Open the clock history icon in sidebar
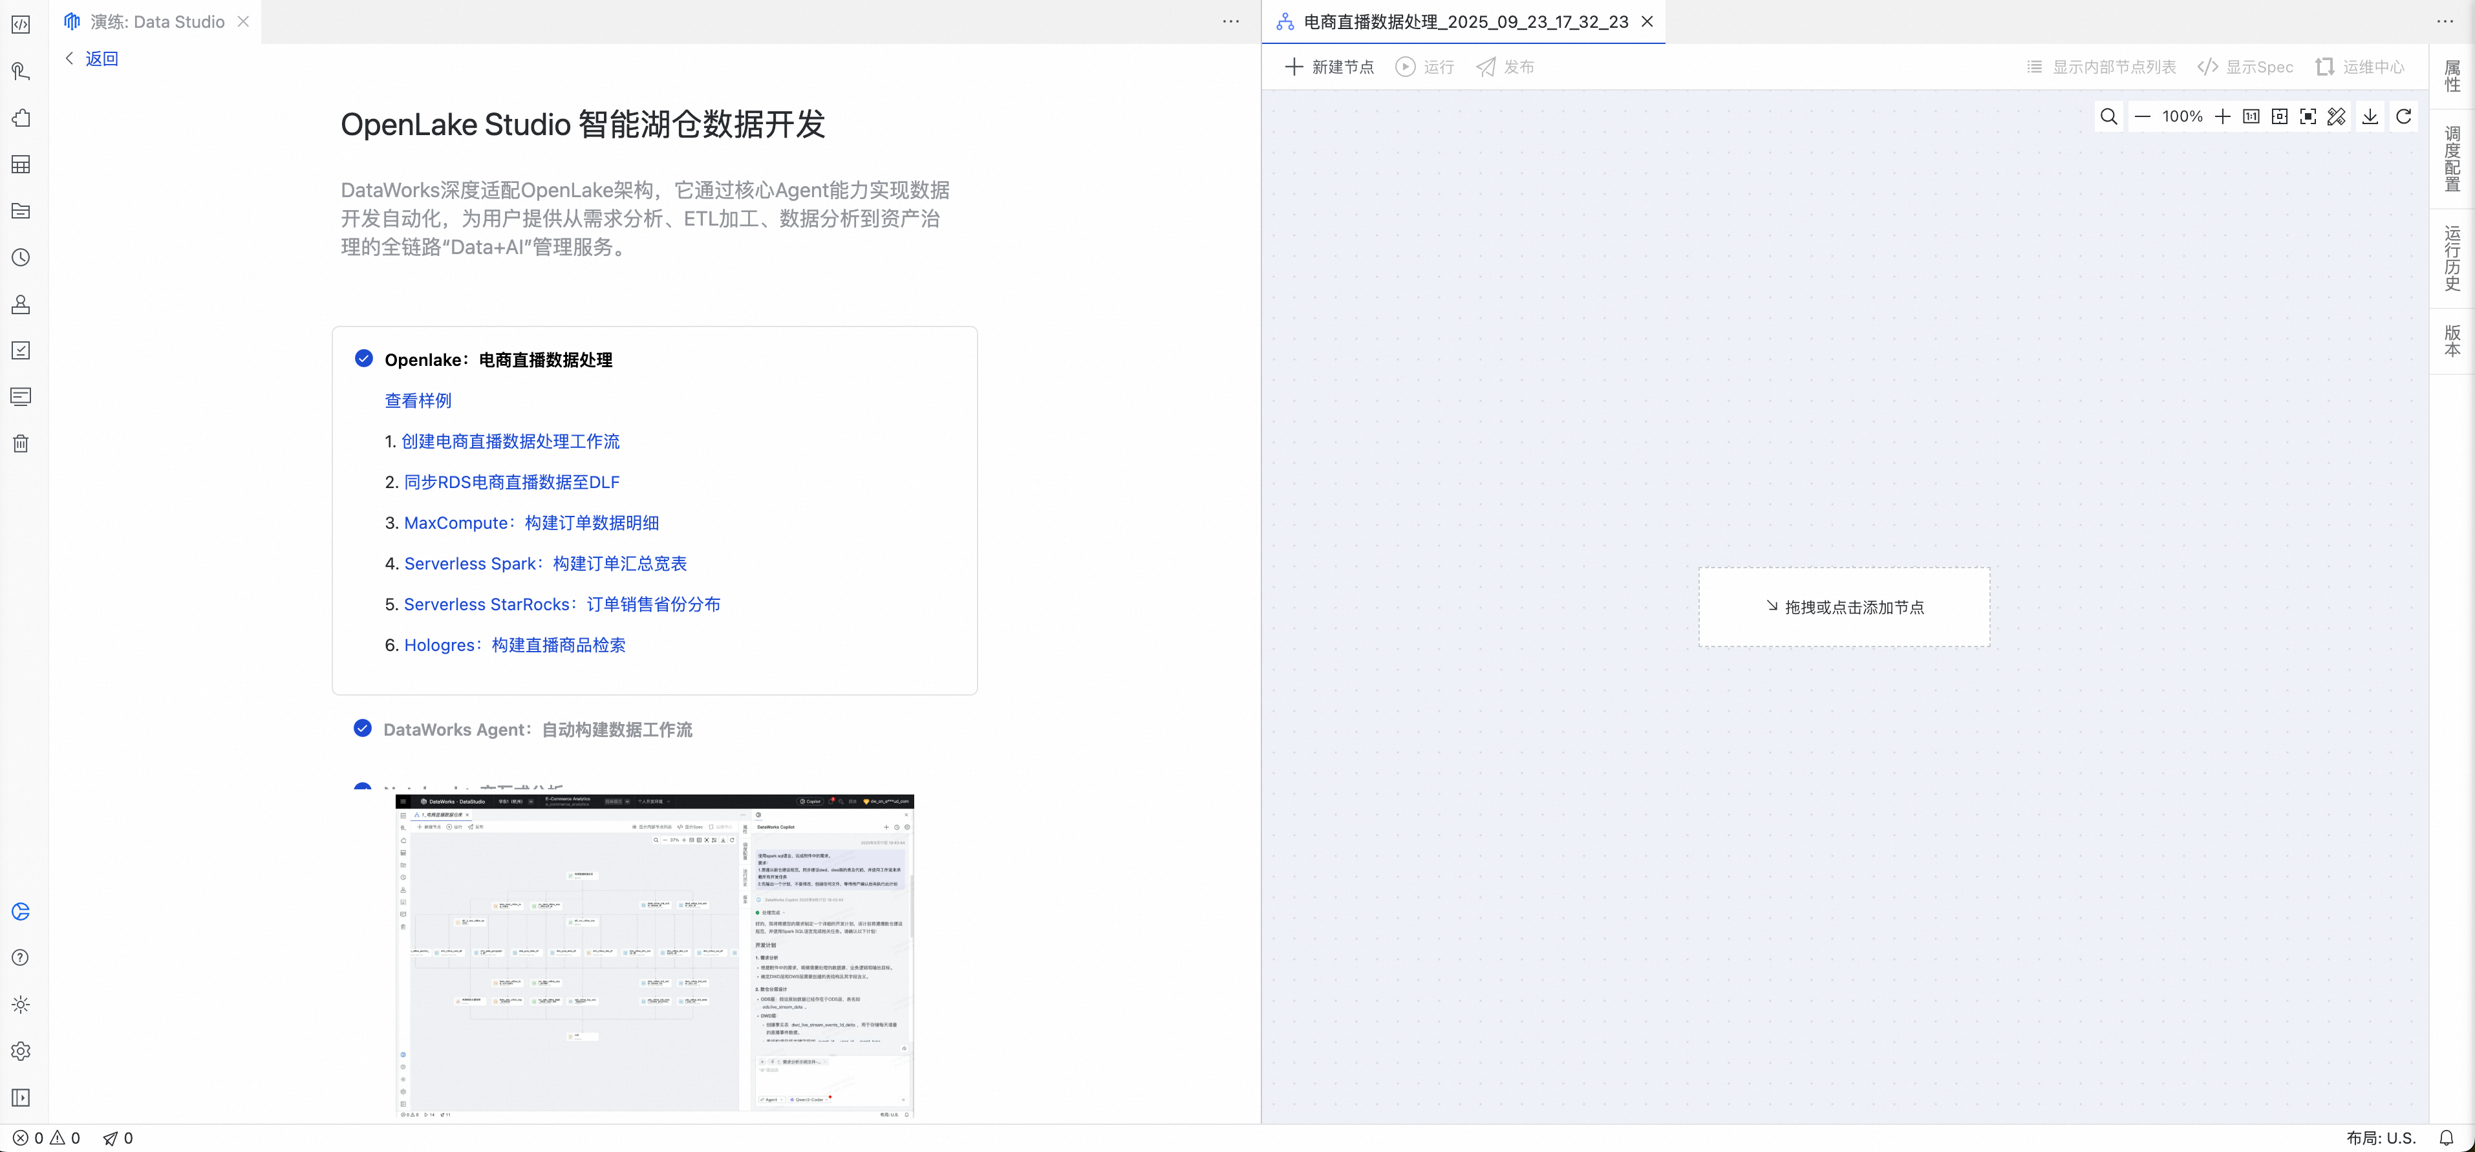 (x=20, y=257)
